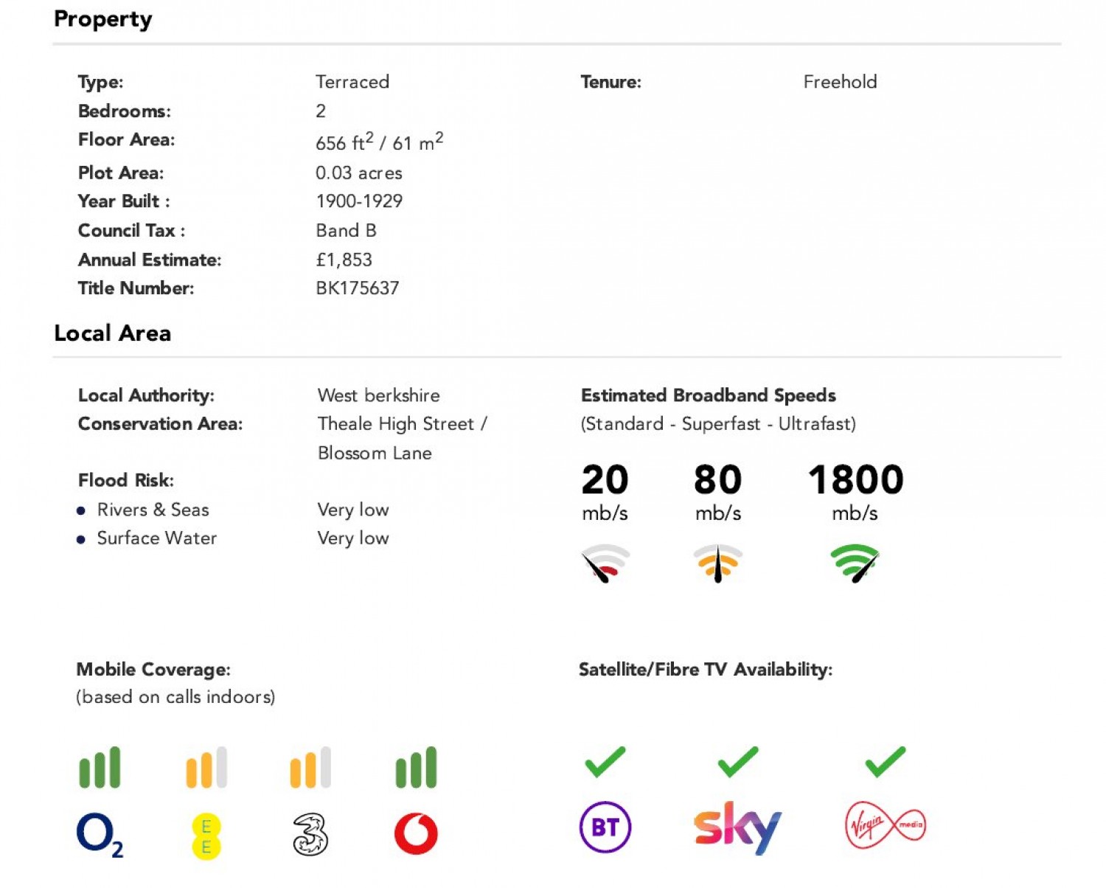Click the Freehold tenure value
The image size is (1106, 888).
(840, 82)
